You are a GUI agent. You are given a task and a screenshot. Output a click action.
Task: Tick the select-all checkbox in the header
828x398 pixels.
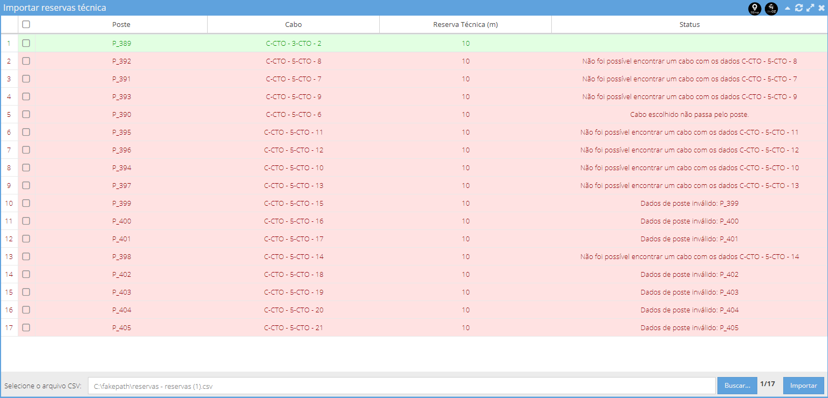click(x=26, y=24)
